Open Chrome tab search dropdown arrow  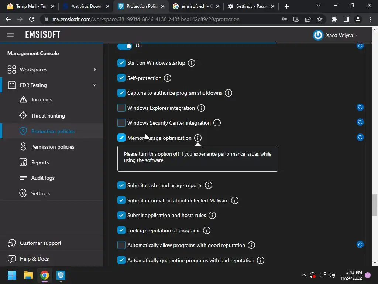click(x=319, y=5)
